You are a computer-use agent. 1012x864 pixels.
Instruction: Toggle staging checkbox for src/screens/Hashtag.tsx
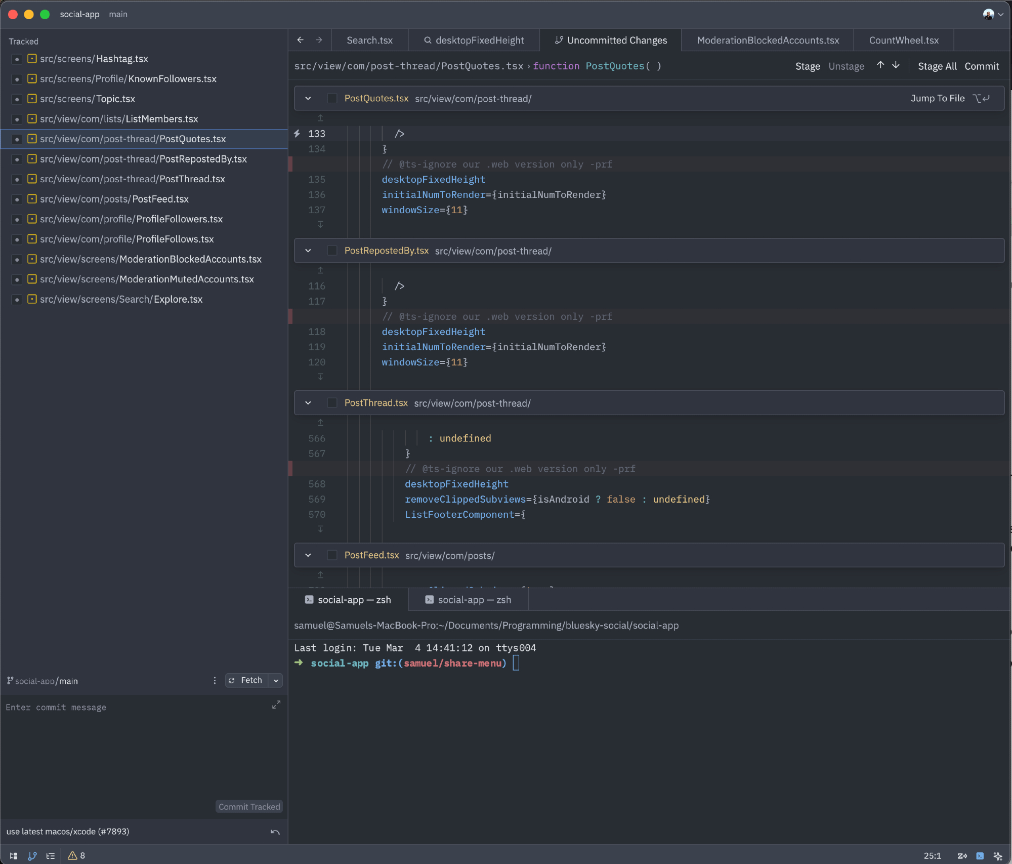17,59
